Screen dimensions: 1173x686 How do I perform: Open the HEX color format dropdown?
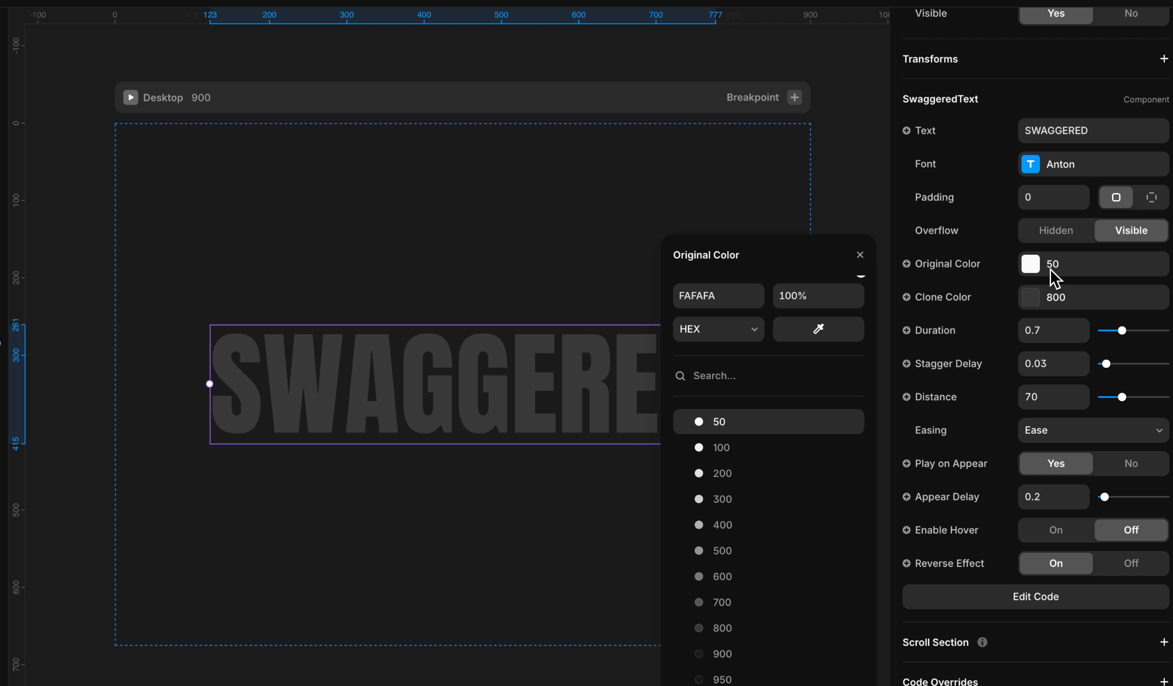point(718,329)
